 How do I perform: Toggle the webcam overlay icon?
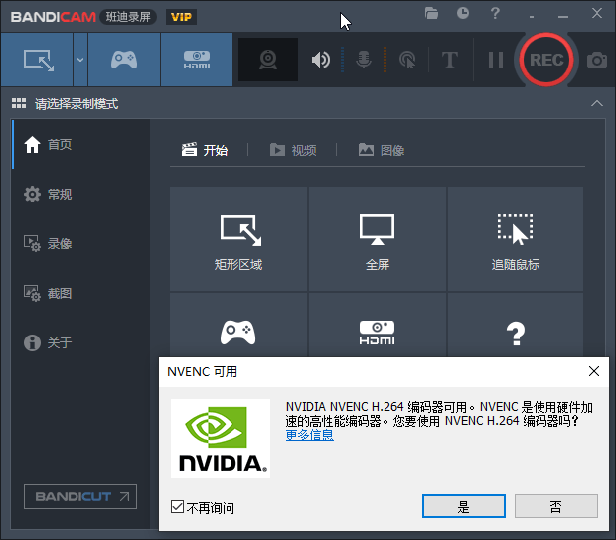point(268,60)
